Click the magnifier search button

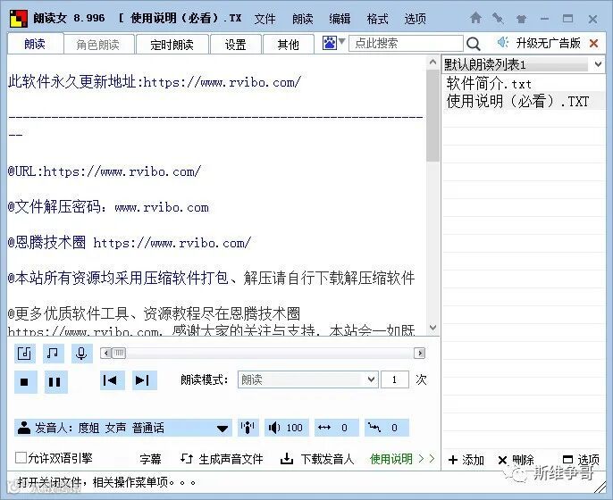click(x=473, y=44)
